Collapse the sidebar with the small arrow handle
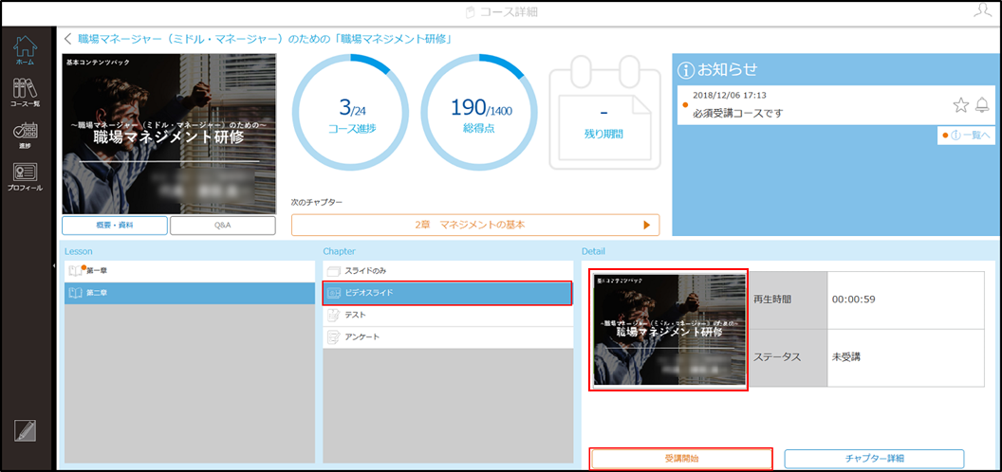 (x=54, y=265)
